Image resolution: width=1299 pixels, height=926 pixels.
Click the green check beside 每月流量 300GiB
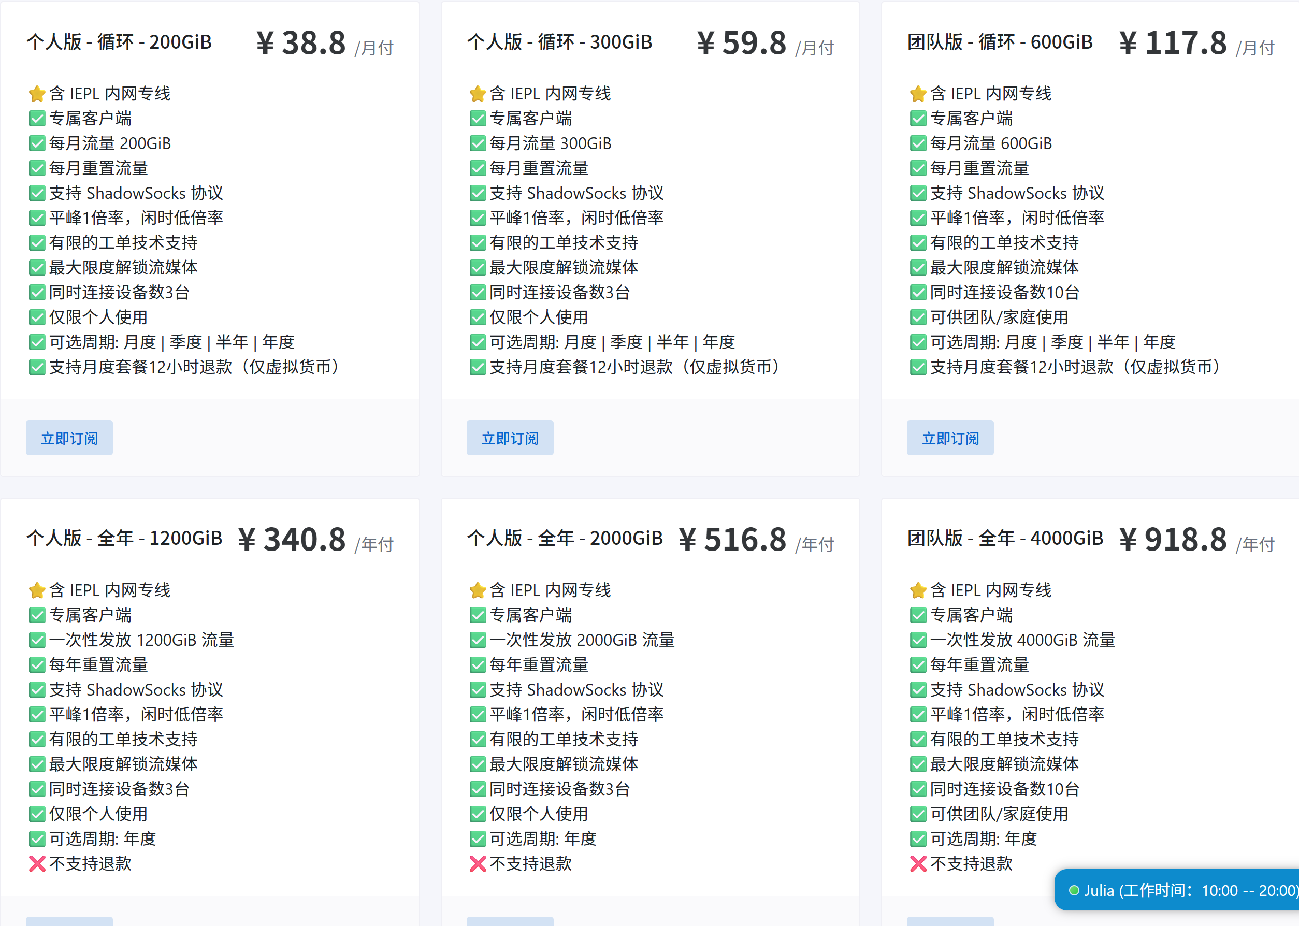click(478, 143)
